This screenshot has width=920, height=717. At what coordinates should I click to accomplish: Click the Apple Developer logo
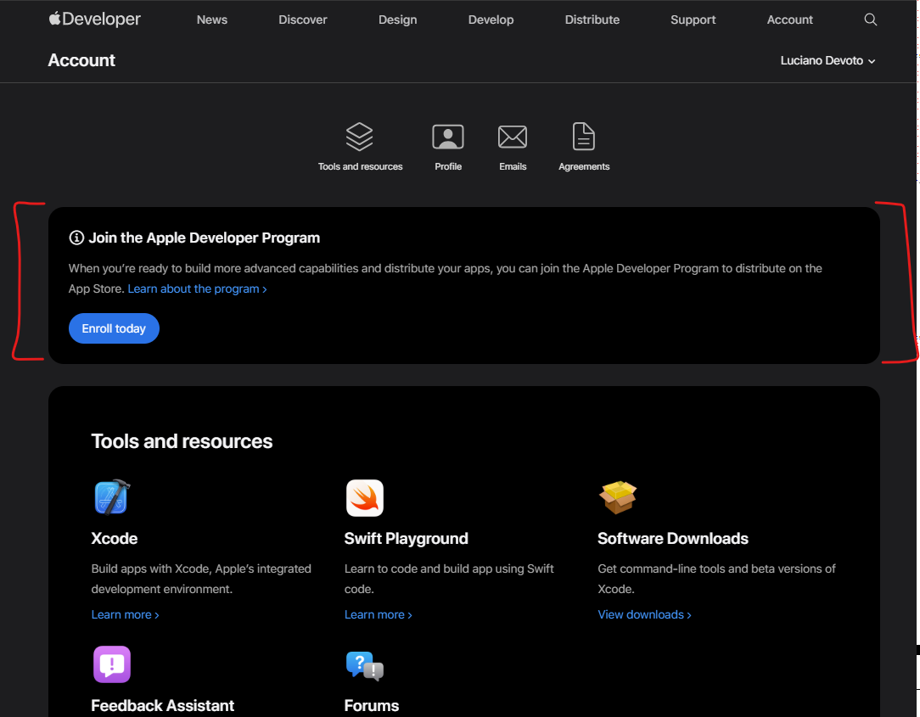(x=94, y=20)
